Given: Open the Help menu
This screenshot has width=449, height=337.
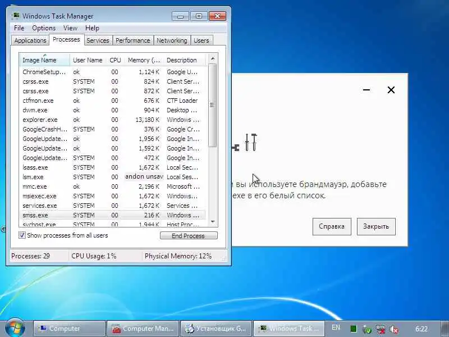Looking at the screenshot, I should pyautogui.click(x=92, y=28).
